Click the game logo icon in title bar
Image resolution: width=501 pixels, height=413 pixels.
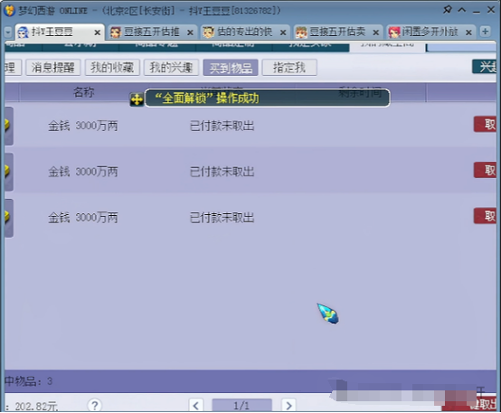[x=10, y=10]
